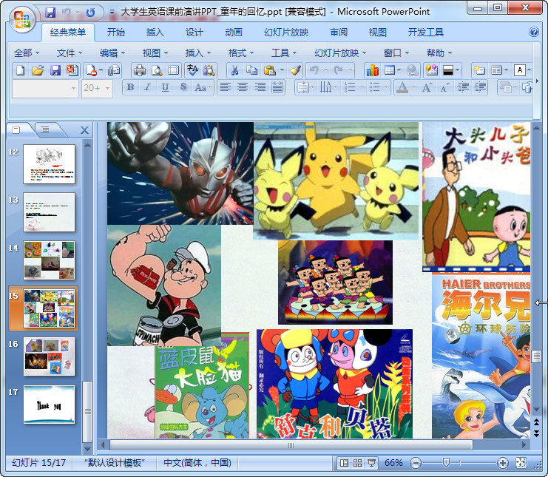Toggle bold formatting
Viewport: 548px width, 477px height.
131,87
